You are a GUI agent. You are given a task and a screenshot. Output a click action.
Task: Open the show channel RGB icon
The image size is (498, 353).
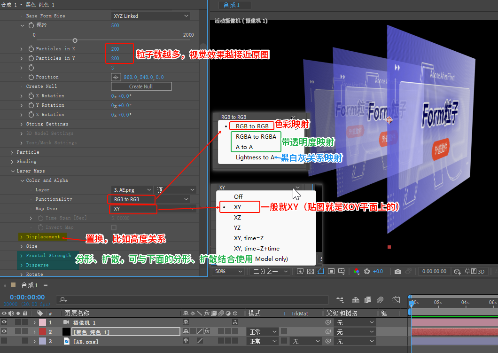tap(356, 271)
